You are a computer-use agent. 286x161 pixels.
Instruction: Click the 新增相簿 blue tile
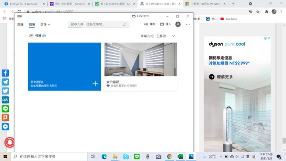64,66
